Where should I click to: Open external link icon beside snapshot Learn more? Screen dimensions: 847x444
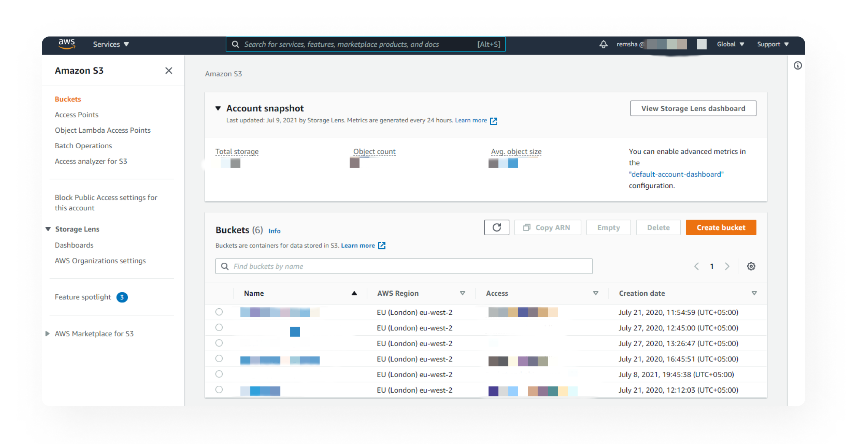tap(494, 121)
